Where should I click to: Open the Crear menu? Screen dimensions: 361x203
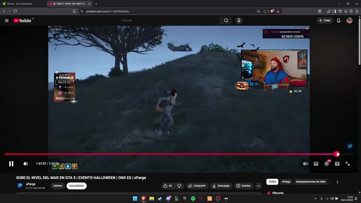click(325, 21)
